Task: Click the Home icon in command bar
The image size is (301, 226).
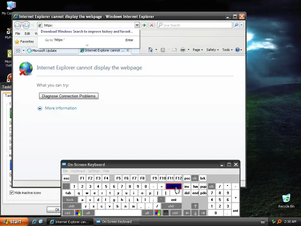Action: tap(150, 50)
